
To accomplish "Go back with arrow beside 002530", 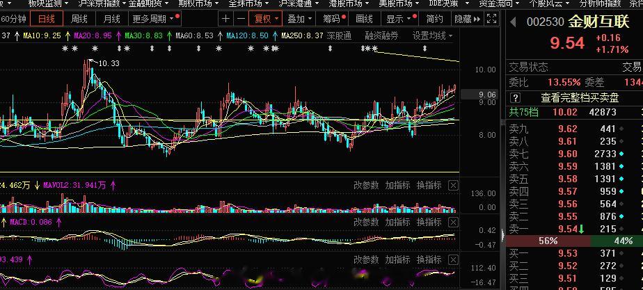I will coord(513,22).
